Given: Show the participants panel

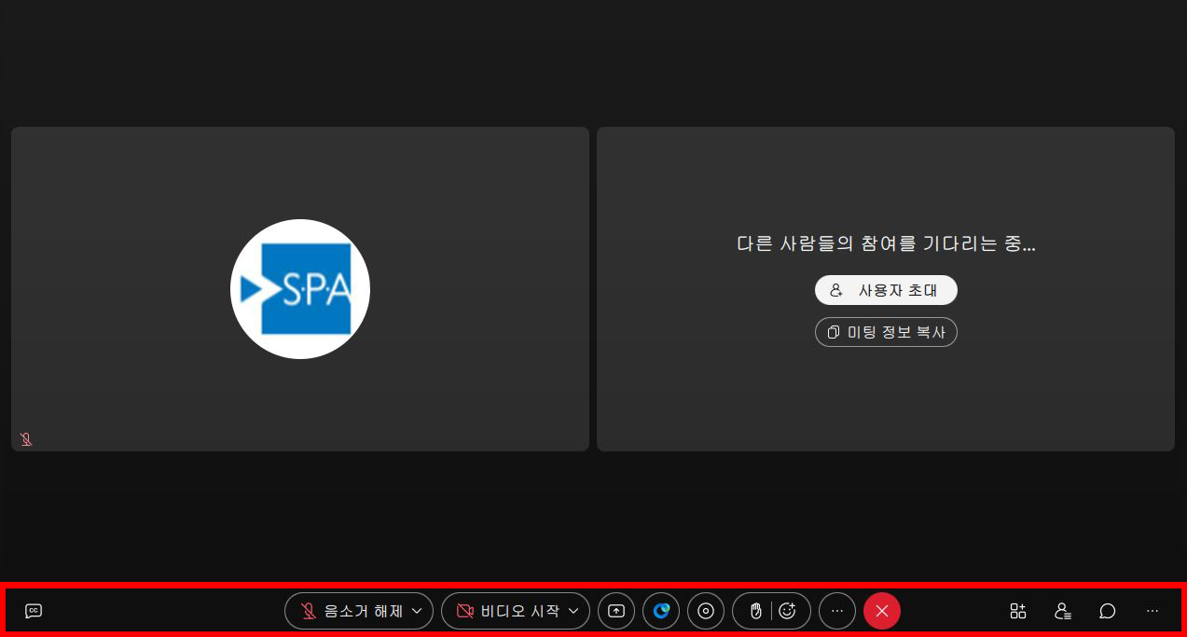Looking at the screenshot, I should 1062,611.
